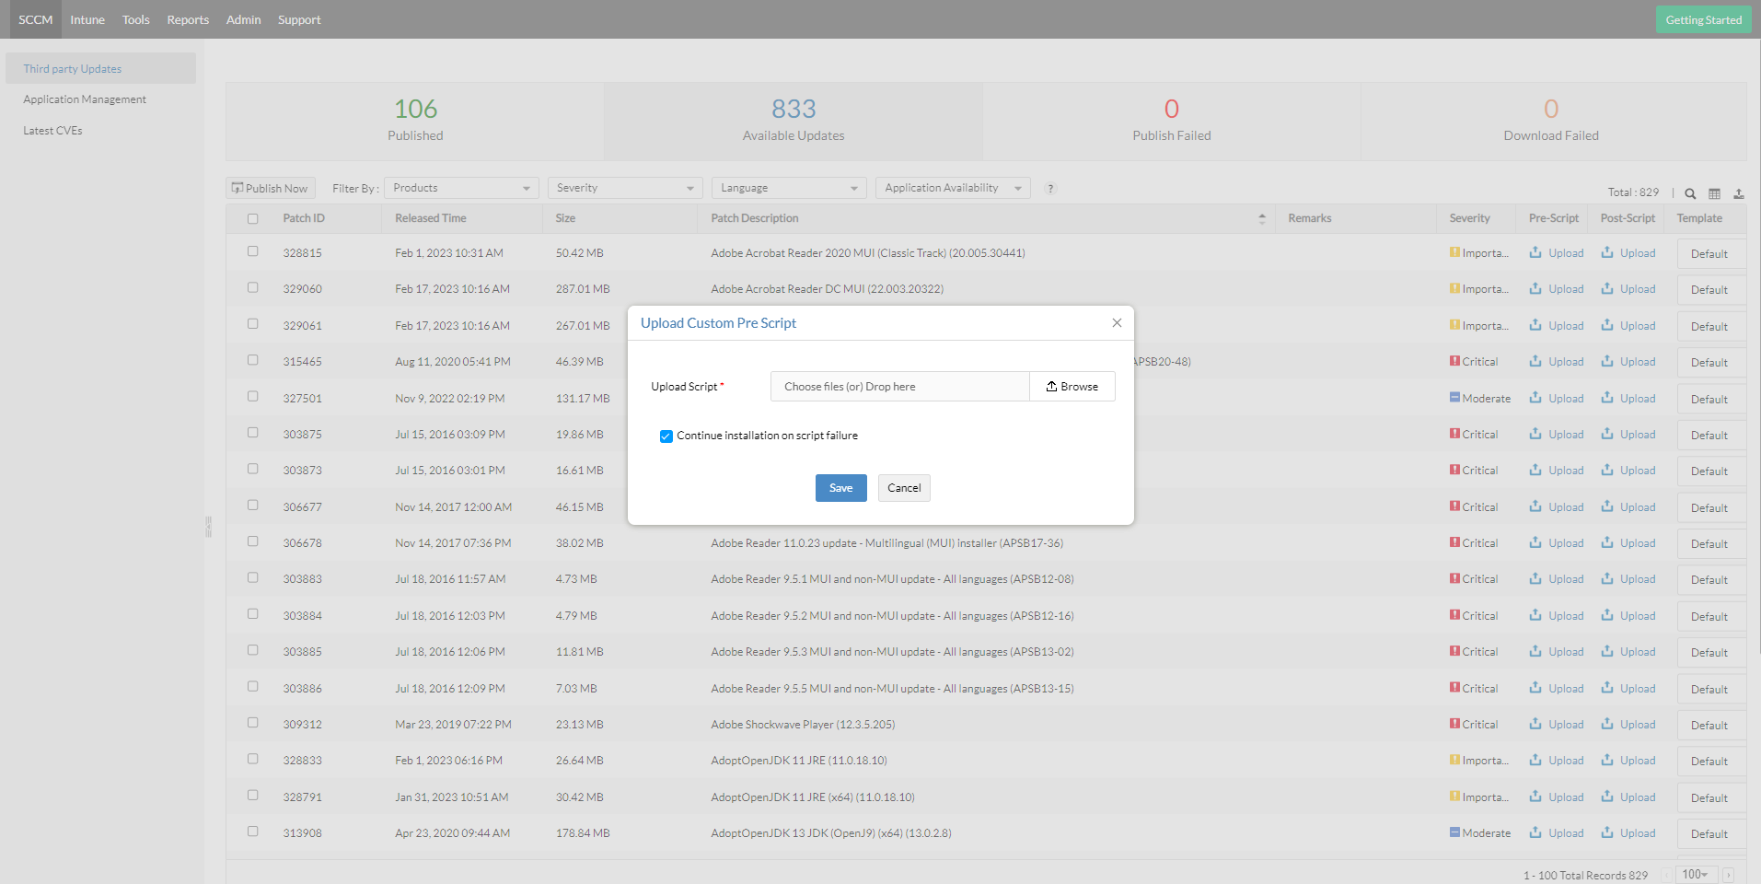Open the 100 records-per-page dropdown
The height and width of the screenshot is (884, 1761).
tap(1696, 875)
